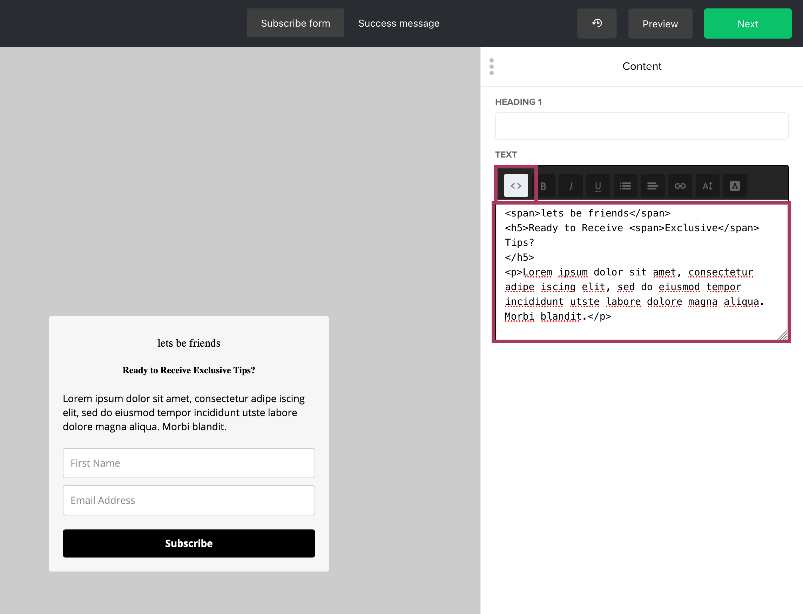
Task: Click the black Subscribe button
Action: click(189, 543)
